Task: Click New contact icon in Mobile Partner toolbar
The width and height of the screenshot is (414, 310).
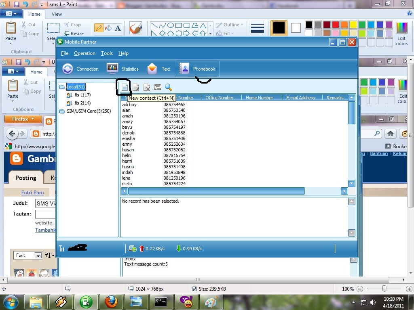Action: [x=125, y=87]
